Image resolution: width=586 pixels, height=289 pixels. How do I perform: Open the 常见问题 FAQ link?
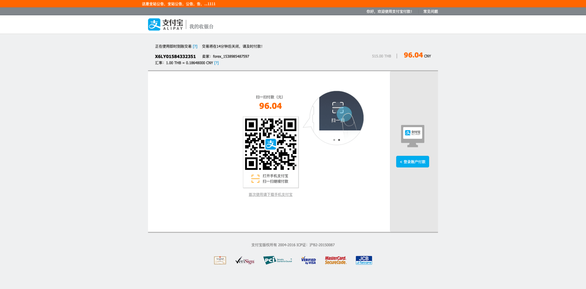point(430,11)
